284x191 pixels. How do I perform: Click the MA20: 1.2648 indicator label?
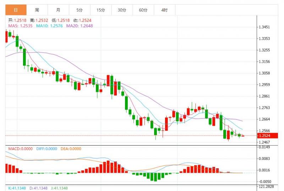pos(80,26)
